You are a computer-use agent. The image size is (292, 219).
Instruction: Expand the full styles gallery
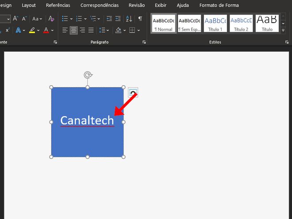point(283,30)
